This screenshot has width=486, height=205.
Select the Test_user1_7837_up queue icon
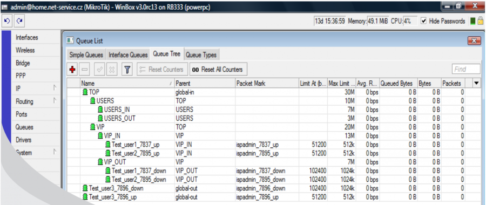pos(108,145)
